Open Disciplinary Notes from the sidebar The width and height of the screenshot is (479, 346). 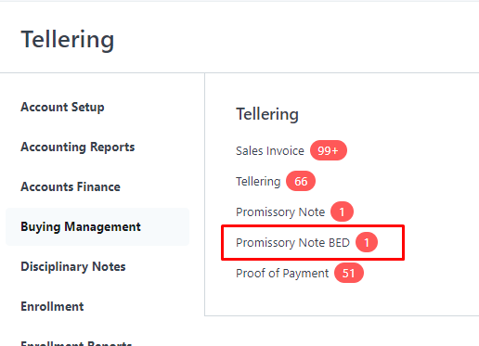pos(73,266)
